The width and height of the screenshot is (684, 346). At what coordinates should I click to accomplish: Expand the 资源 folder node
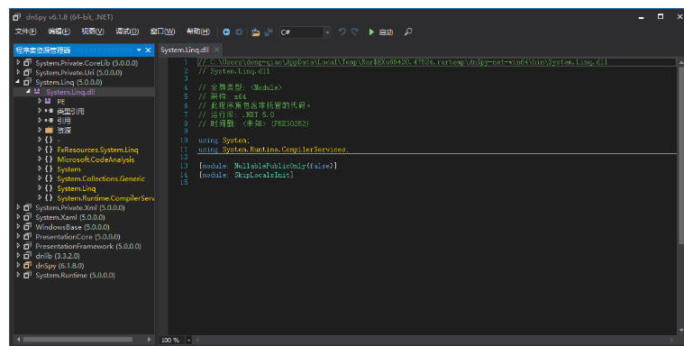40,130
